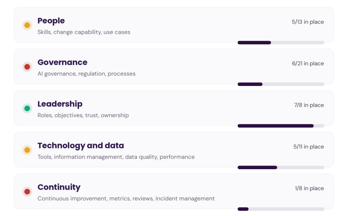Screen dimensions: 348x216
Task: Click 'Skills, change capability, use cases' subtitle
Action: click(84, 32)
